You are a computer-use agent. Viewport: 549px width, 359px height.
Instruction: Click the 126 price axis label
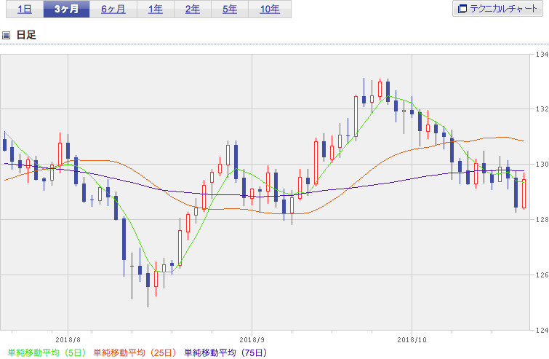(542, 275)
